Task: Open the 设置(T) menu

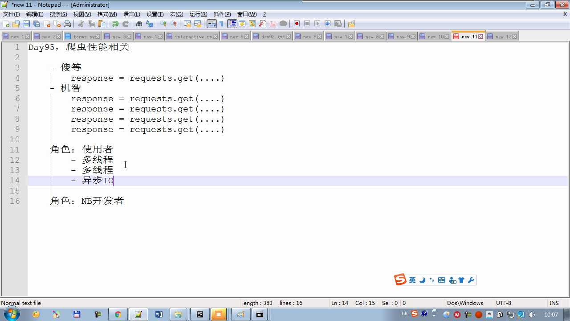Action: coord(155,14)
